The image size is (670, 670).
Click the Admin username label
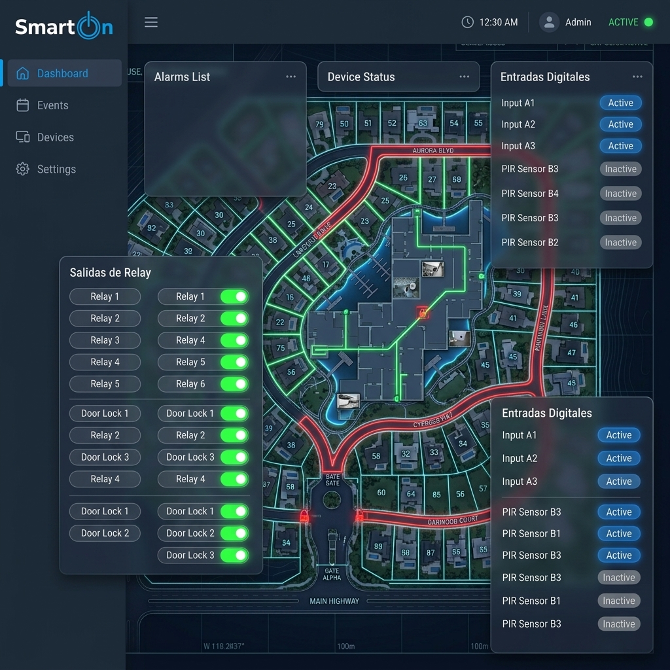578,22
